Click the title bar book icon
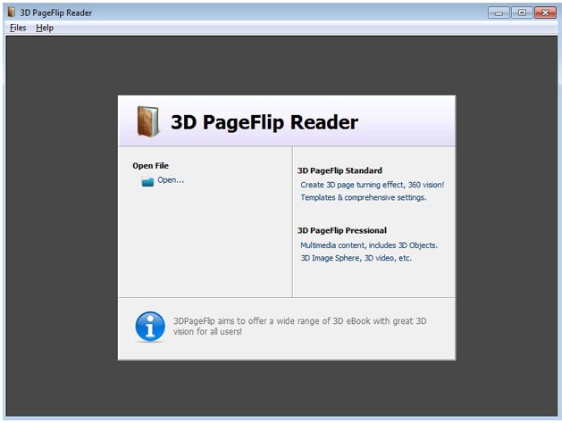The image size is (562, 423). coord(12,12)
